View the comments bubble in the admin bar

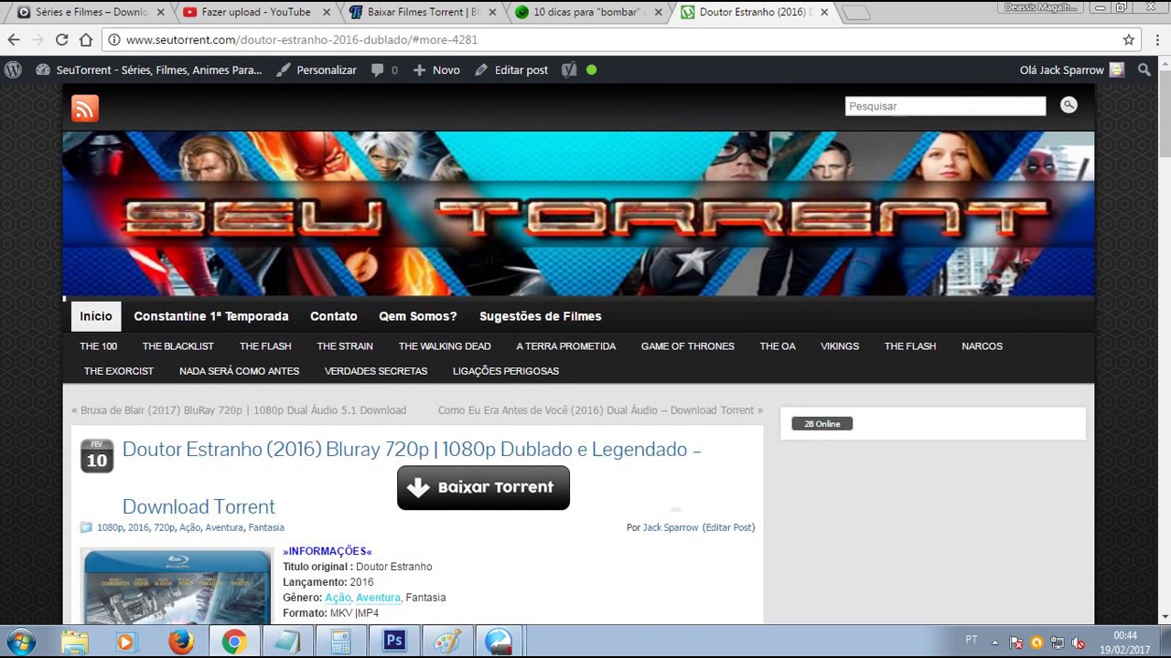pyautogui.click(x=384, y=69)
